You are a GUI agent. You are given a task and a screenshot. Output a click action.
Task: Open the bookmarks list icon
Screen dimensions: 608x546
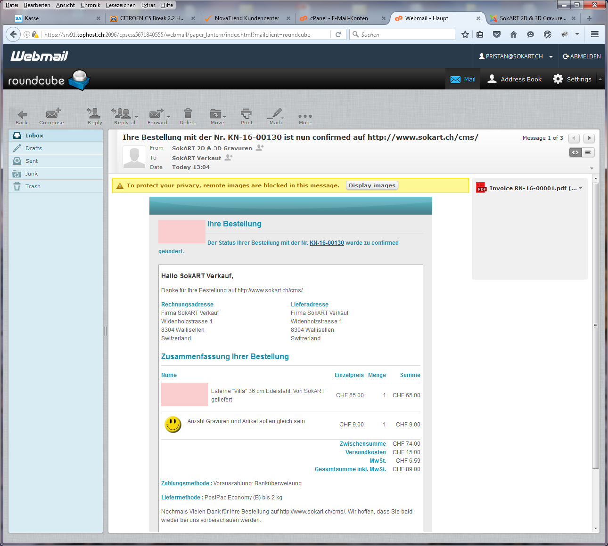point(480,34)
